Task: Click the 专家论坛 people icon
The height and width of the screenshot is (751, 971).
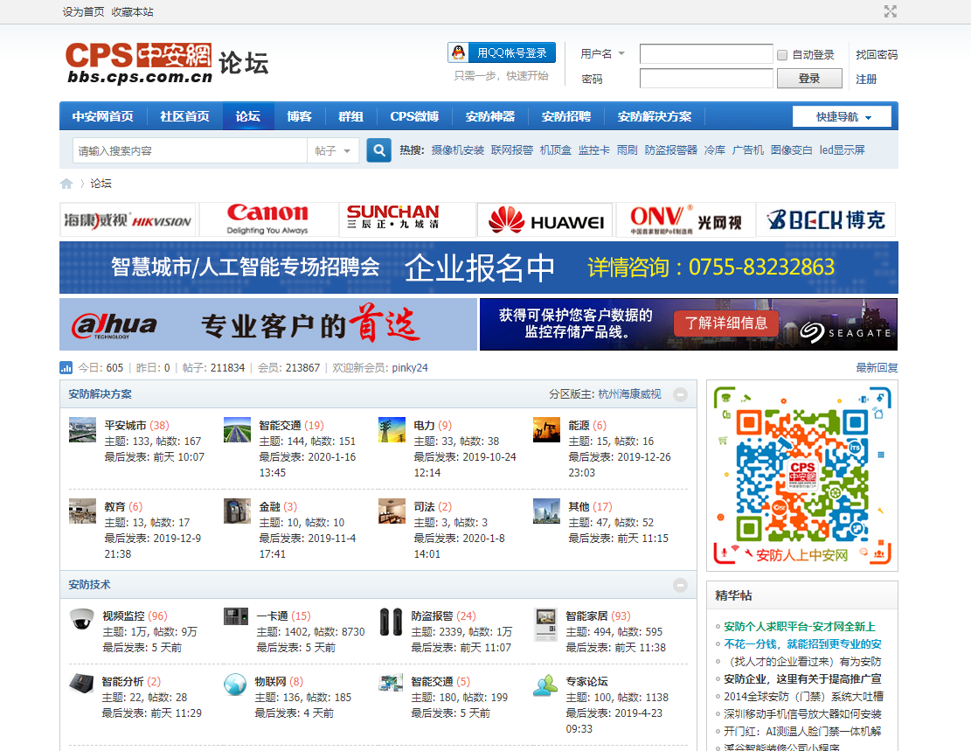Action: 546,685
